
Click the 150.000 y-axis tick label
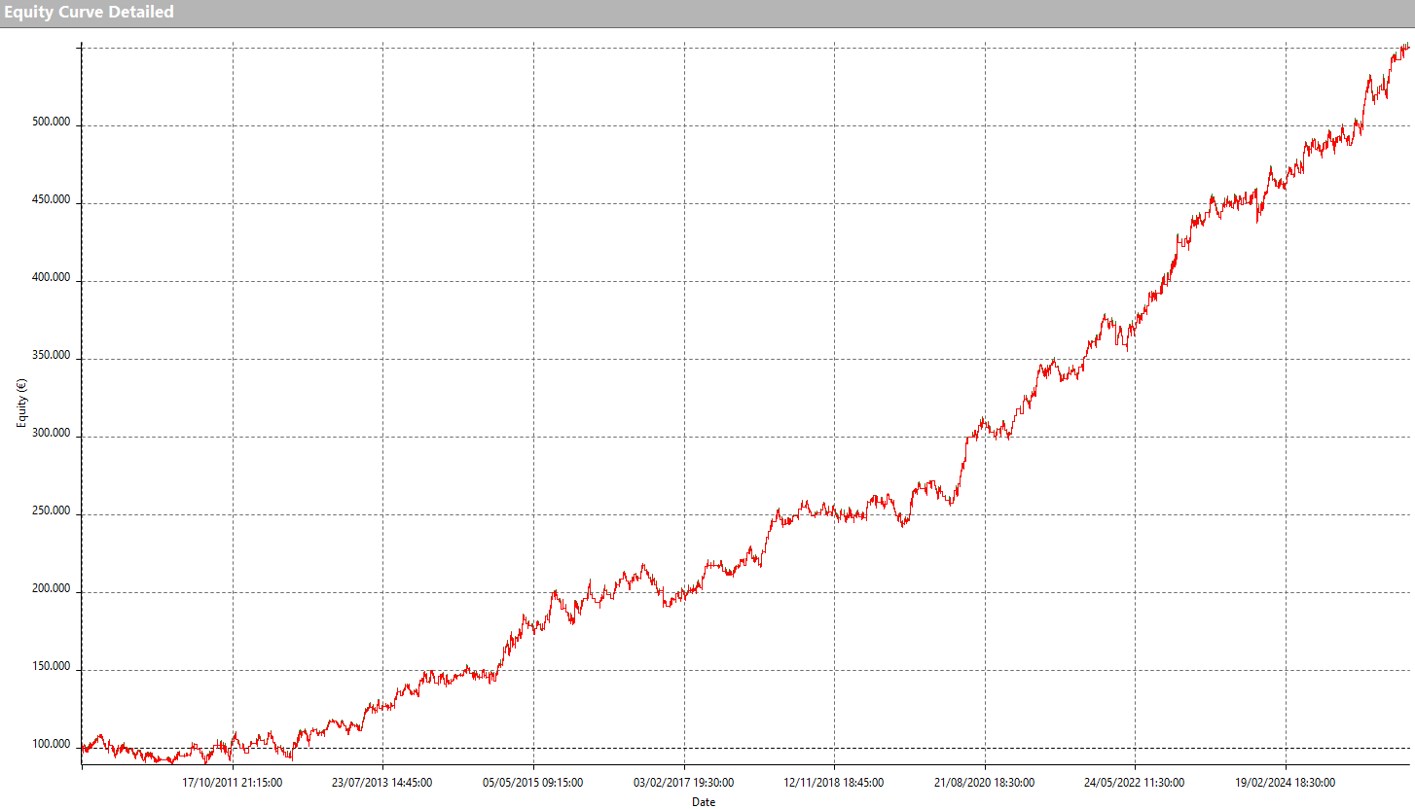tap(52, 668)
